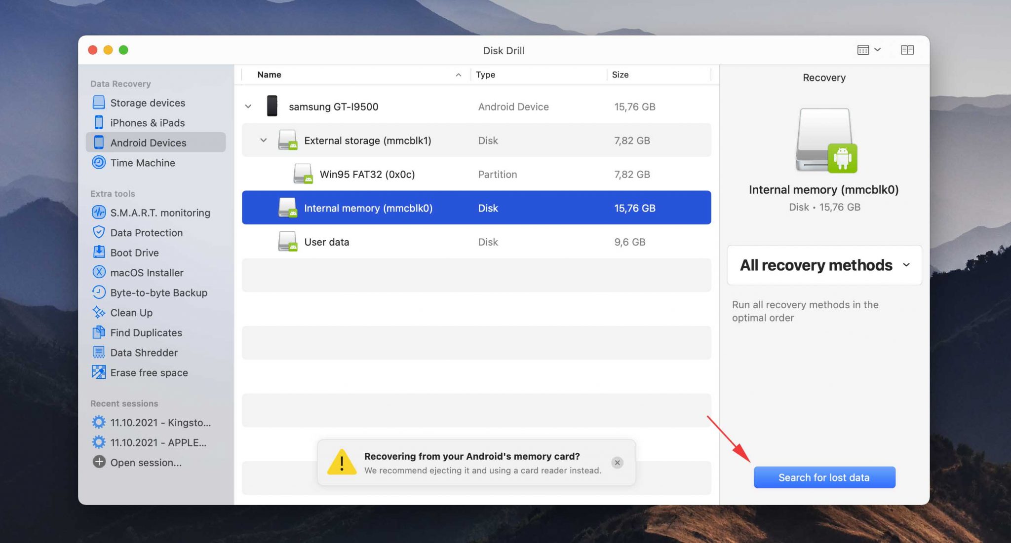The height and width of the screenshot is (543, 1011).
Task: Toggle the book-style panel view icon
Action: (x=907, y=50)
